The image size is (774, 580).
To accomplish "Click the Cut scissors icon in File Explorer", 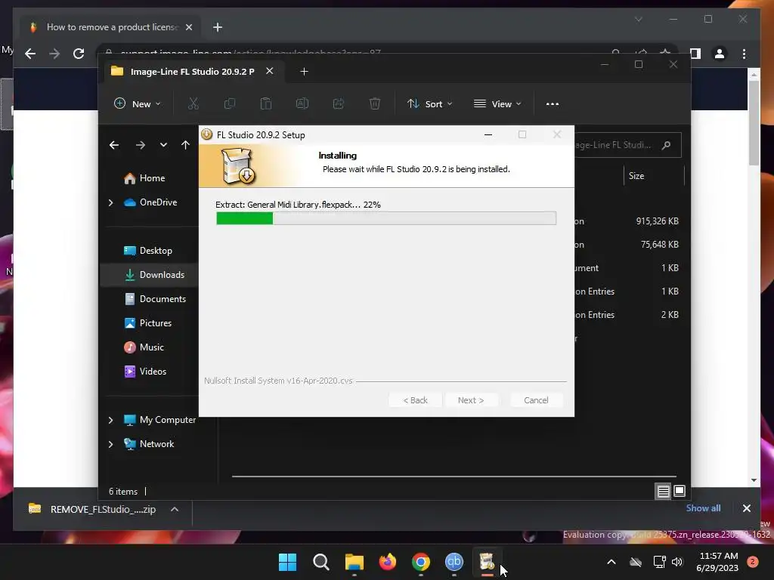I will coord(193,103).
